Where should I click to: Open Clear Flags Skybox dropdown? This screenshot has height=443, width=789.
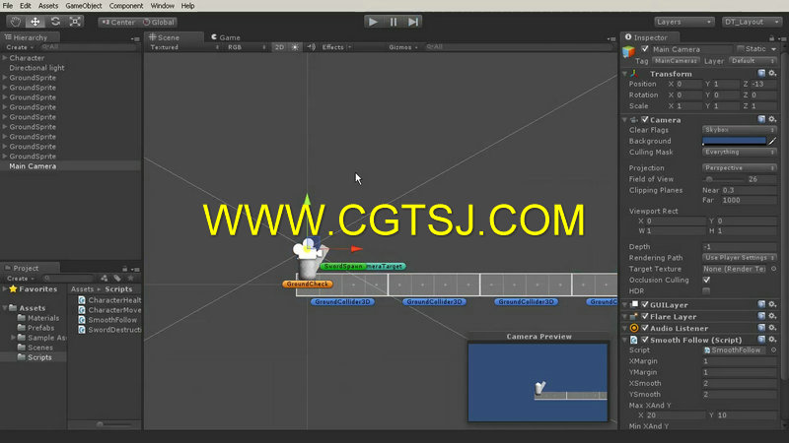(739, 130)
